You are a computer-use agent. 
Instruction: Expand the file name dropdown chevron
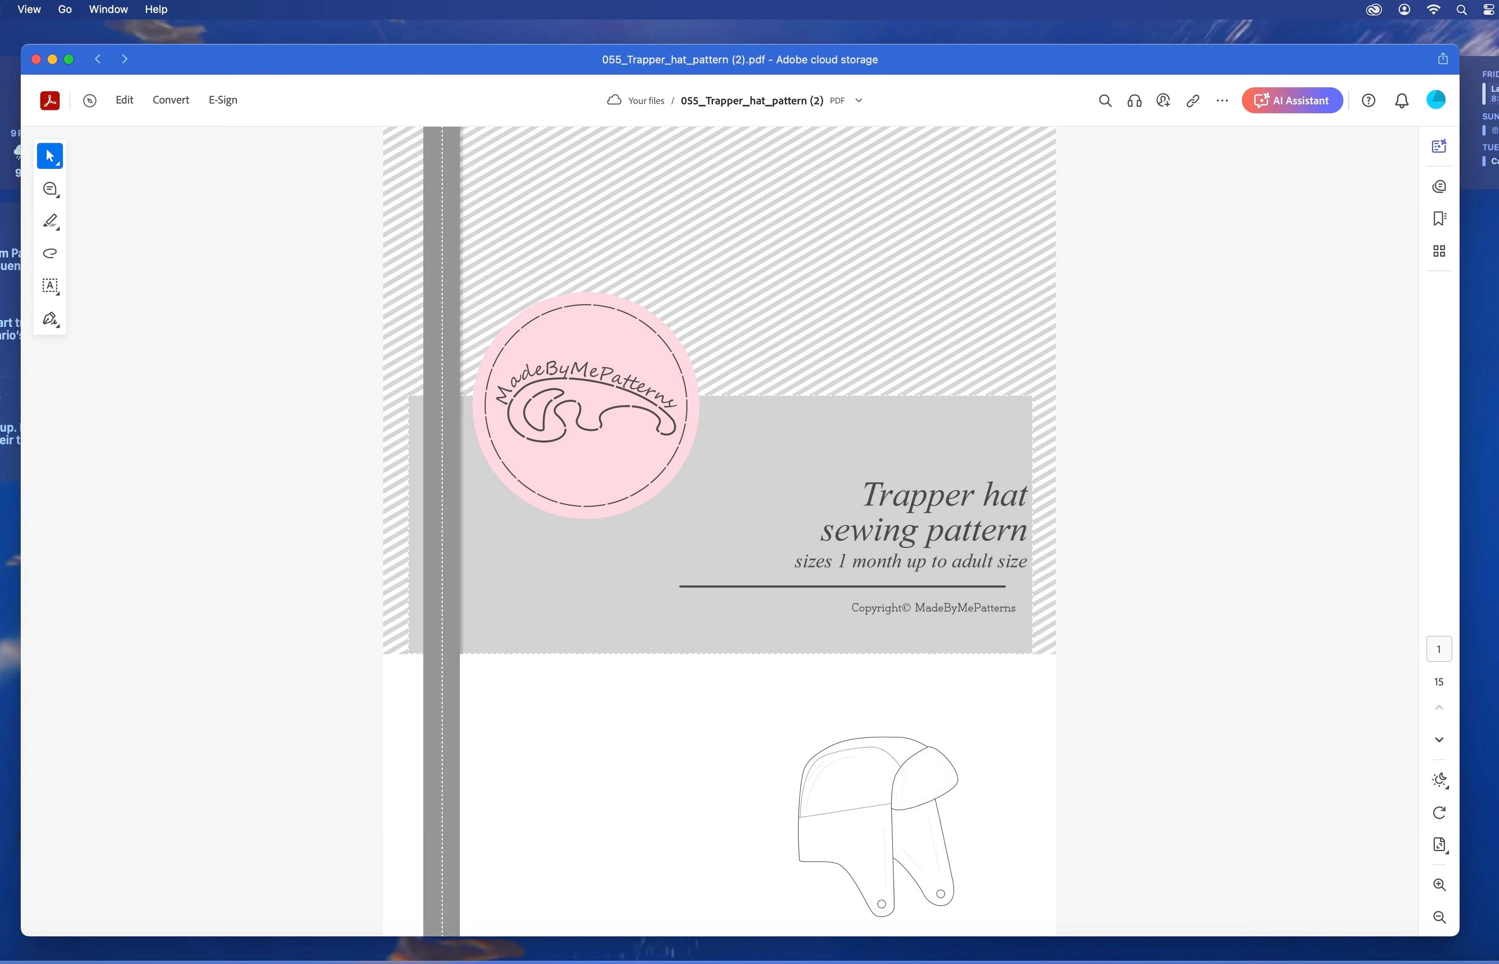(x=858, y=101)
